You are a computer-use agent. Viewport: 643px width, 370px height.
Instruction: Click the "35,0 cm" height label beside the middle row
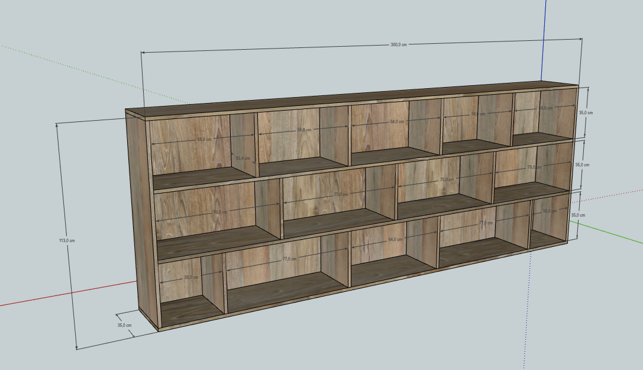click(582, 165)
